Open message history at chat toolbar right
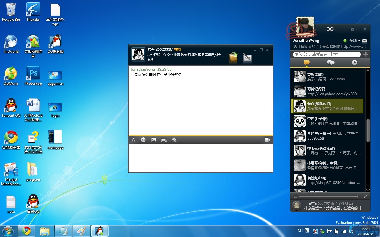The width and height of the screenshot is (380, 237). pyautogui.click(x=267, y=140)
